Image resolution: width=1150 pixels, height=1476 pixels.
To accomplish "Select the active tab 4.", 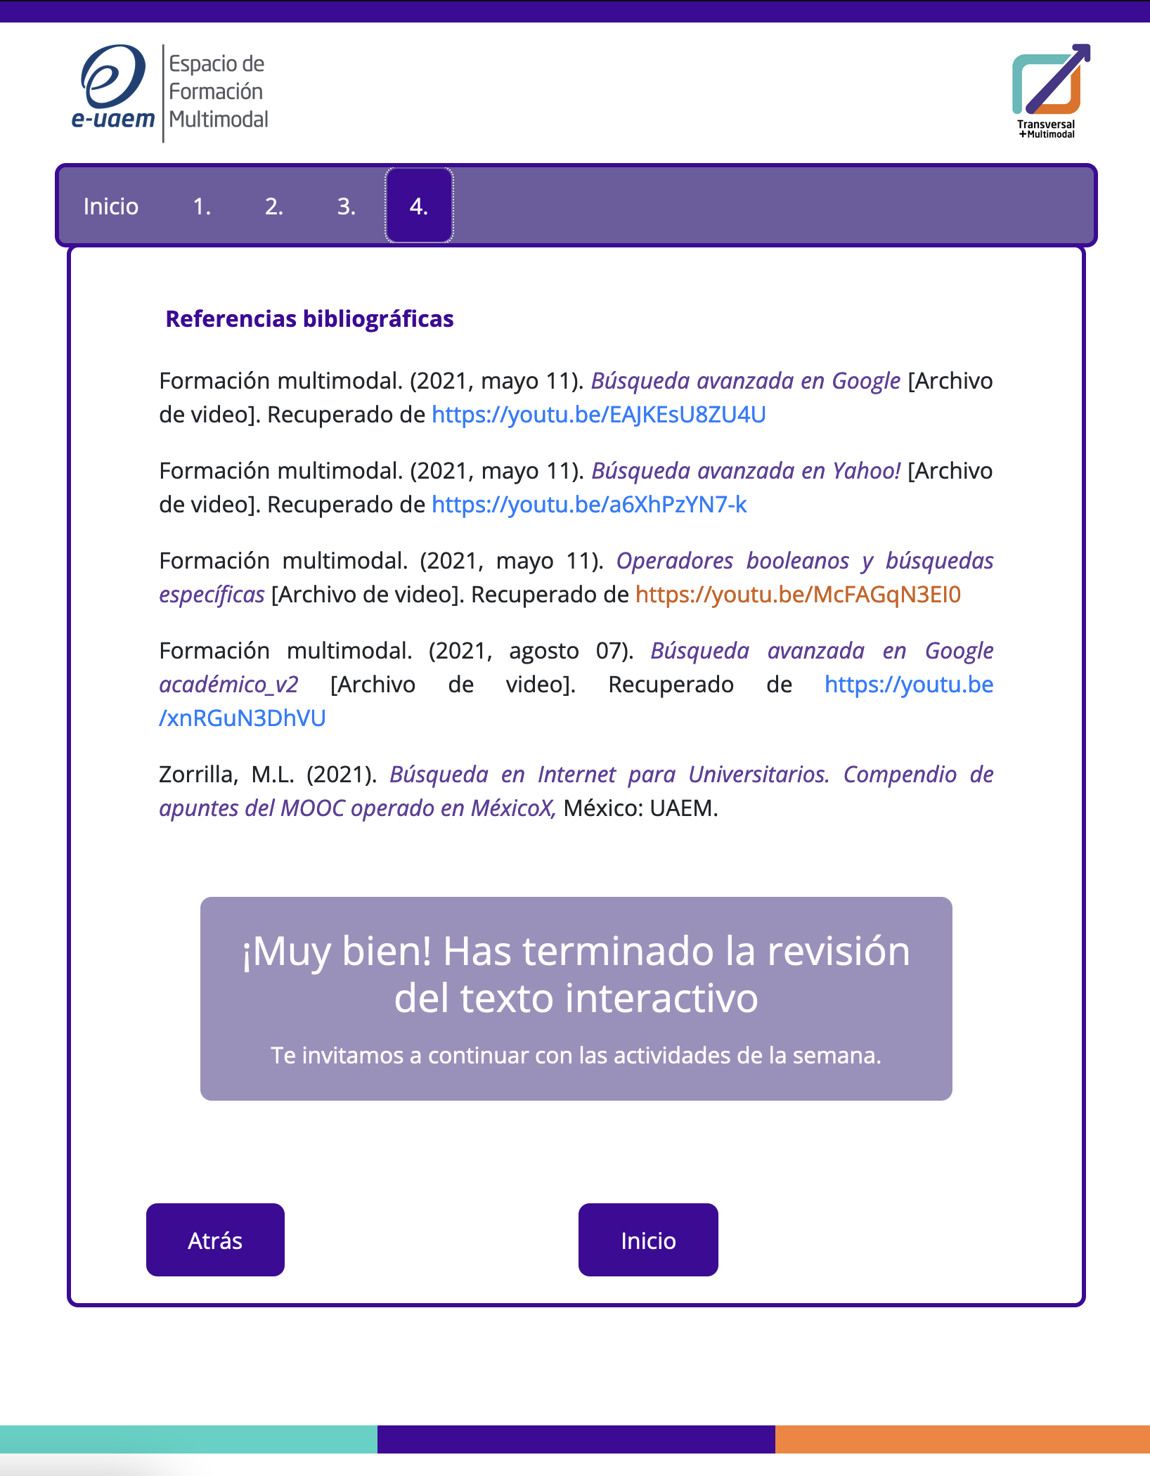I will (419, 206).
